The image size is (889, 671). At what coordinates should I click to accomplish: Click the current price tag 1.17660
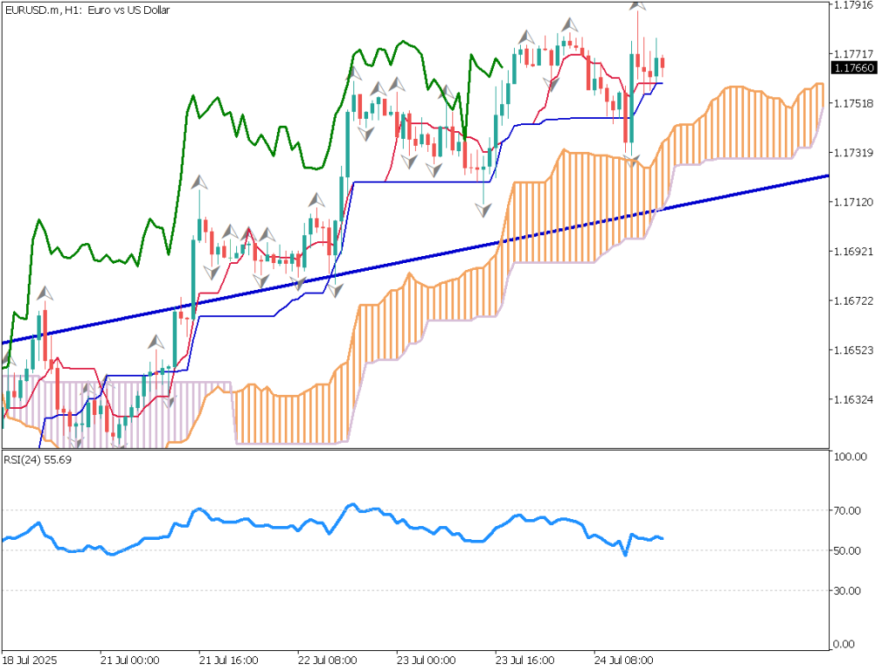pyautogui.click(x=851, y=68)
